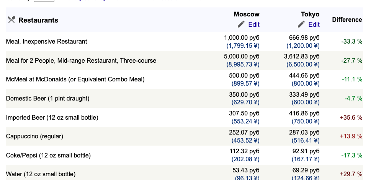
Task: Click the Water Tokyo price 69.29 руб
Action: [x=306, y=170]
